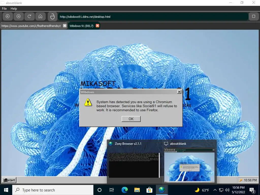Open the Wibdows 91 start button
The image size is (260, 195).
pos(9,180)
